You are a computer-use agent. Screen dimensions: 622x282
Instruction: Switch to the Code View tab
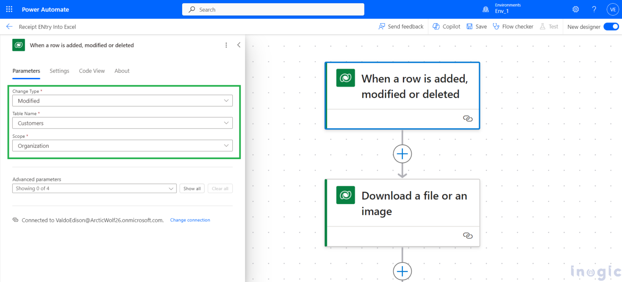click(x=92, y=71)
